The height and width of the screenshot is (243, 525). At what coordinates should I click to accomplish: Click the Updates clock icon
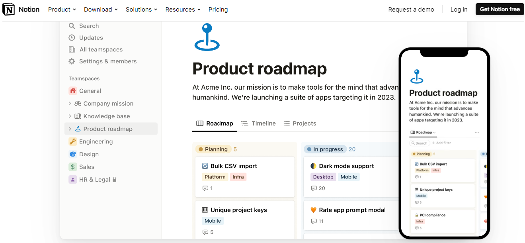click(72, 38)
